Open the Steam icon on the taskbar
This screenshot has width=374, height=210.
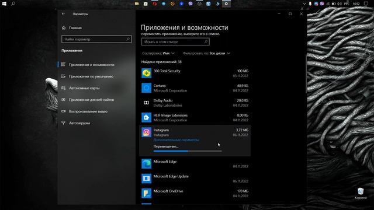(217, 3)
